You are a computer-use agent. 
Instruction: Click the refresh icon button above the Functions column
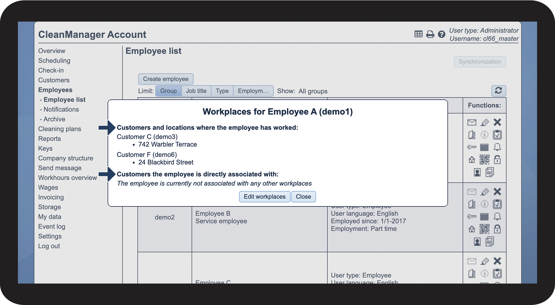[498, 91]
